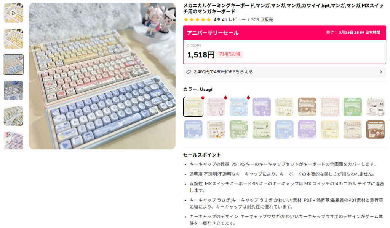Viewport: 390px width, 228px height.
Task: Open the bottom pink-purple keyboard thumbnail
Action: [x=13, y=141]
